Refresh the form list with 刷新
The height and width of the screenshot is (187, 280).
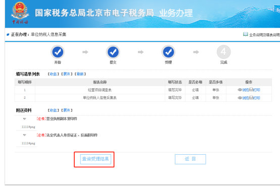(80, 74)
